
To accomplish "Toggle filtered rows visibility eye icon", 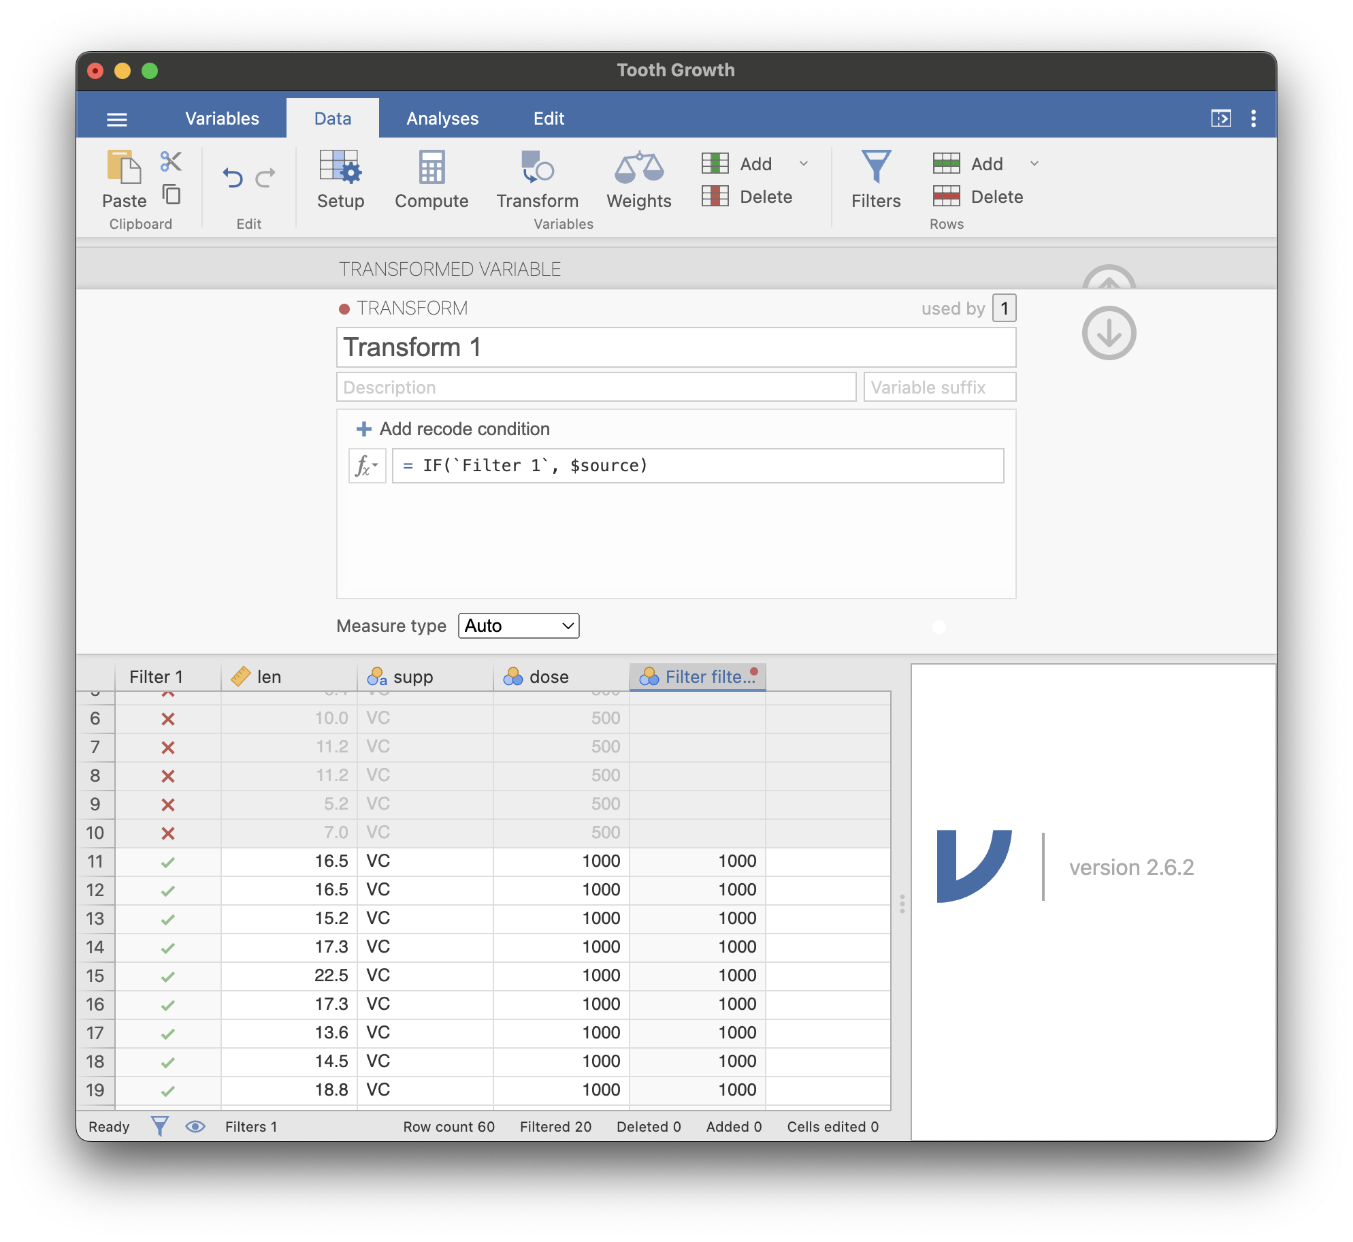I will 195,1126.
